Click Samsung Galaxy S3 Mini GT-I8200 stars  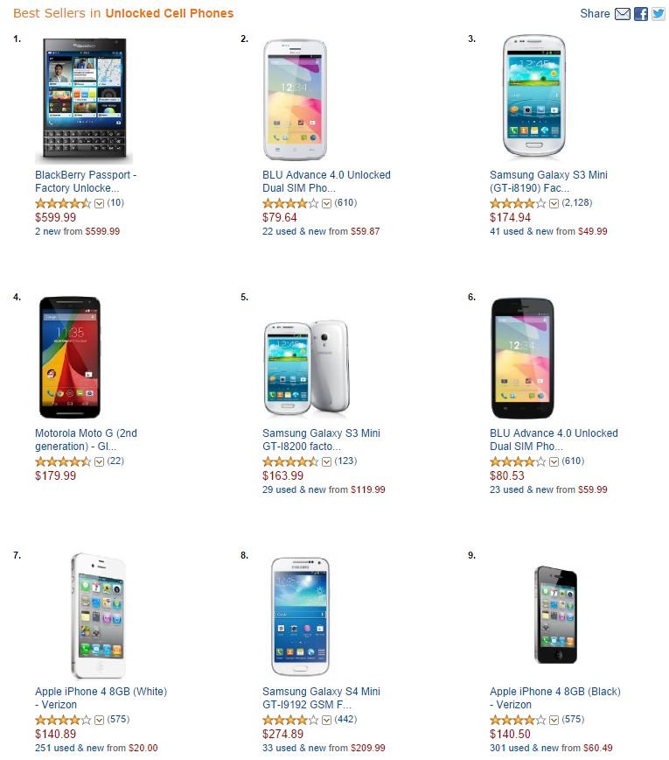(x=289, y=461)
